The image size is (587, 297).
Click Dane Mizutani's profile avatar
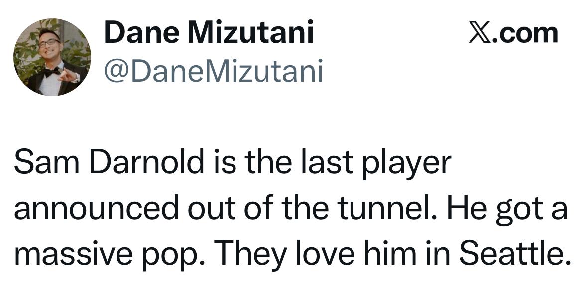(x=52, y=57)
